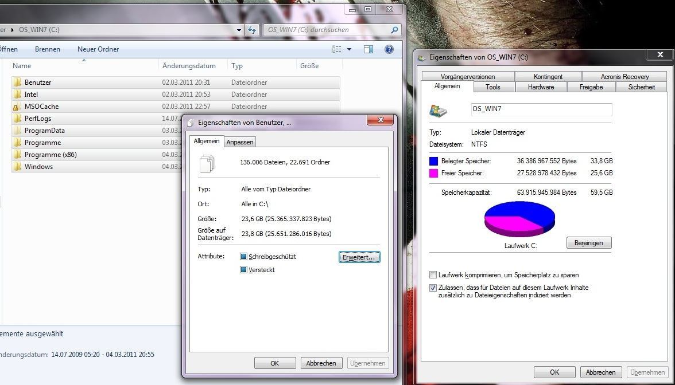Click Brennen in Explorer toolbar
This screenshot has width=675, height=385.
click(47, 49)
